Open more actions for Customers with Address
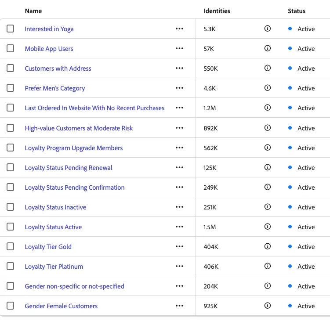 click(x=179, y=68)
